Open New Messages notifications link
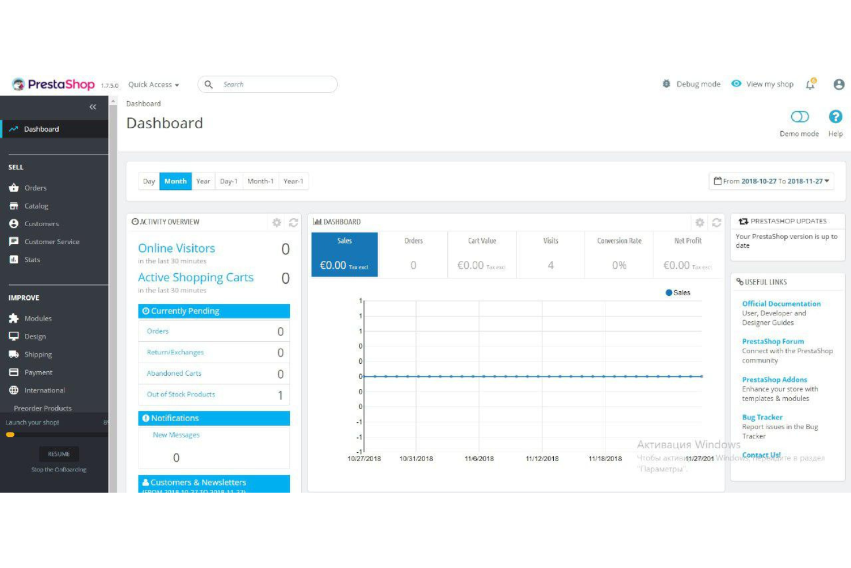Screen dimensions: 851x568 click(176, 435)
